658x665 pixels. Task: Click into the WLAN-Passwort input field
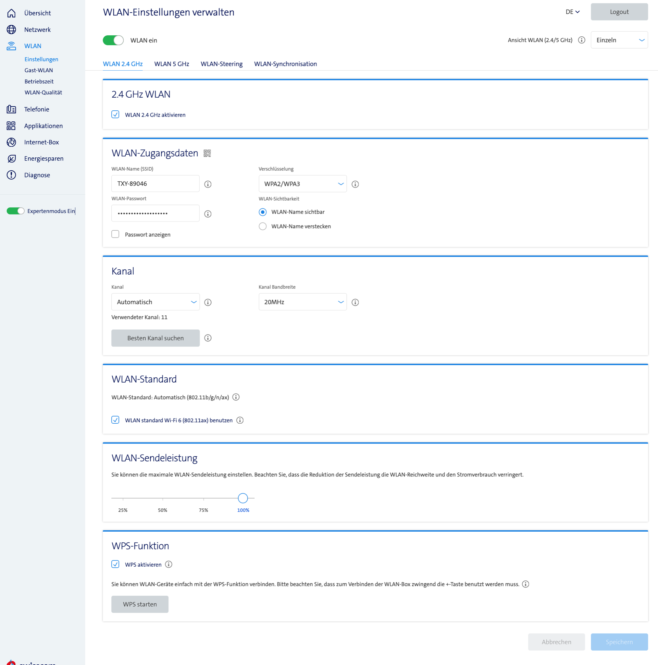[155, 214]
